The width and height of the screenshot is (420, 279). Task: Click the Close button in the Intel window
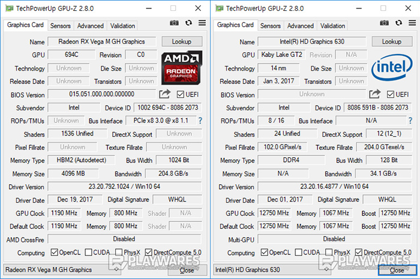pyautogui.click(x=397, y=270)
